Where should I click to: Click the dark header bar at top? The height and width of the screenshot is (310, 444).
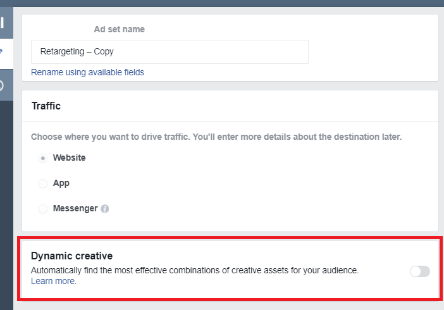[221, 3]
